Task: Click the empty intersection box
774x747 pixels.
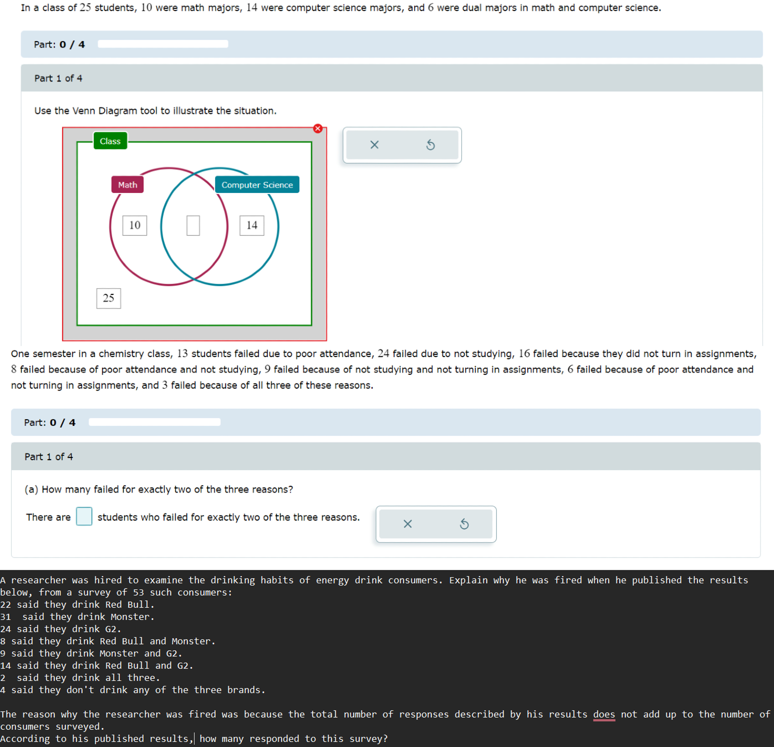Action: pos(193,225)
